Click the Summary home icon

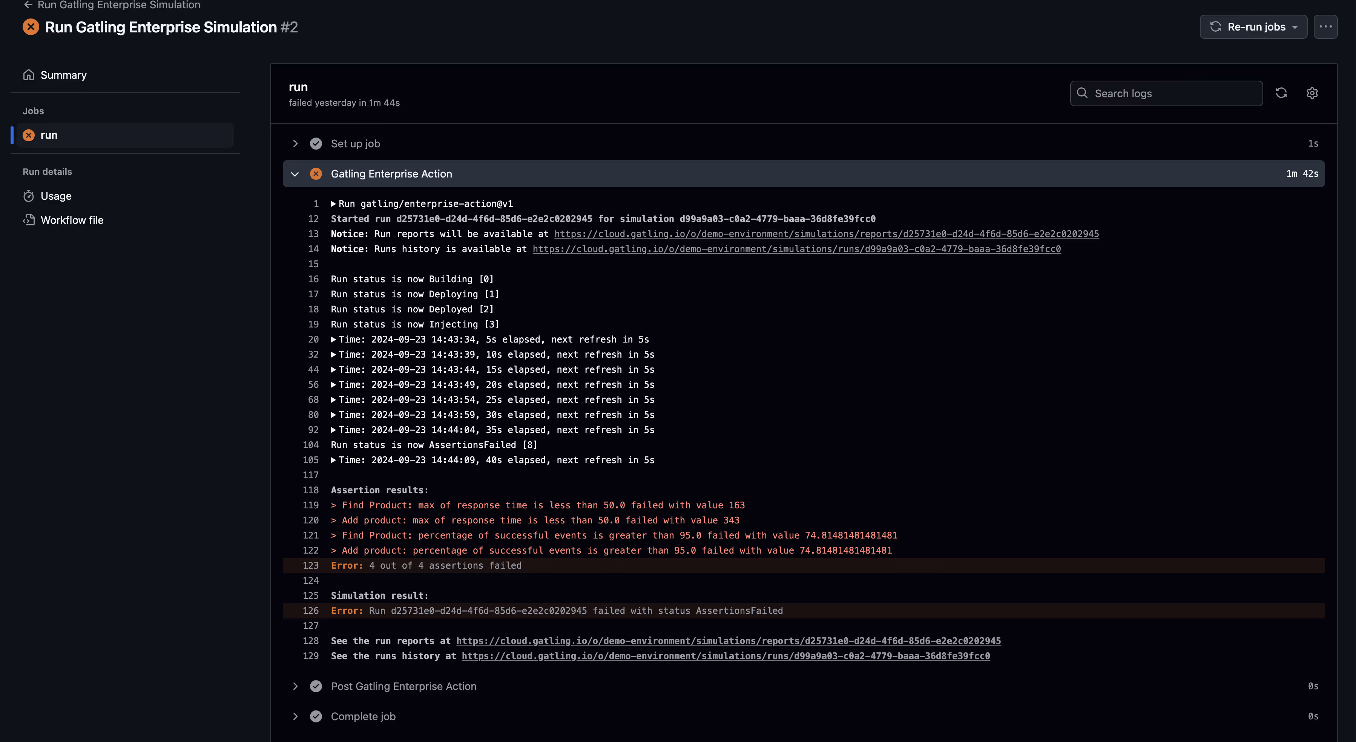point(28,75)
